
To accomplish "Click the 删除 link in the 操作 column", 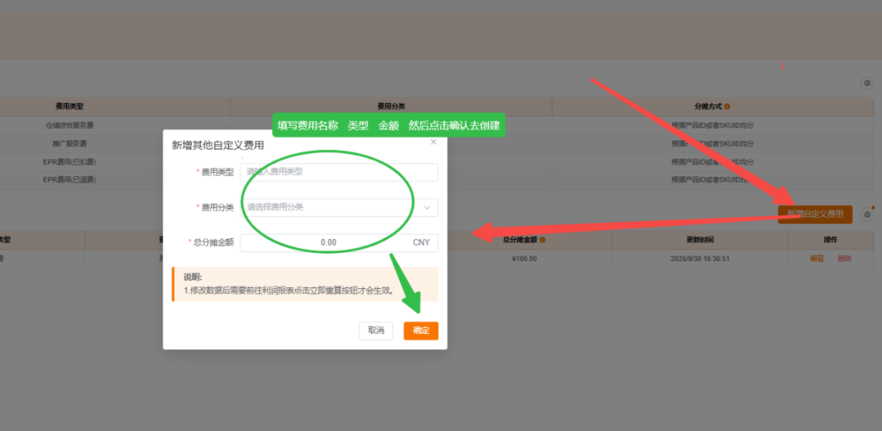I will [x=844, y=259].
